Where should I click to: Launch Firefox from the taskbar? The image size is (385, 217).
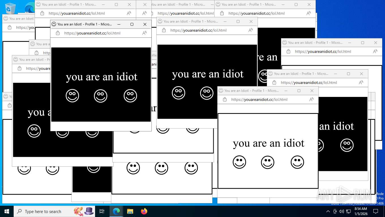pos(144,211)
